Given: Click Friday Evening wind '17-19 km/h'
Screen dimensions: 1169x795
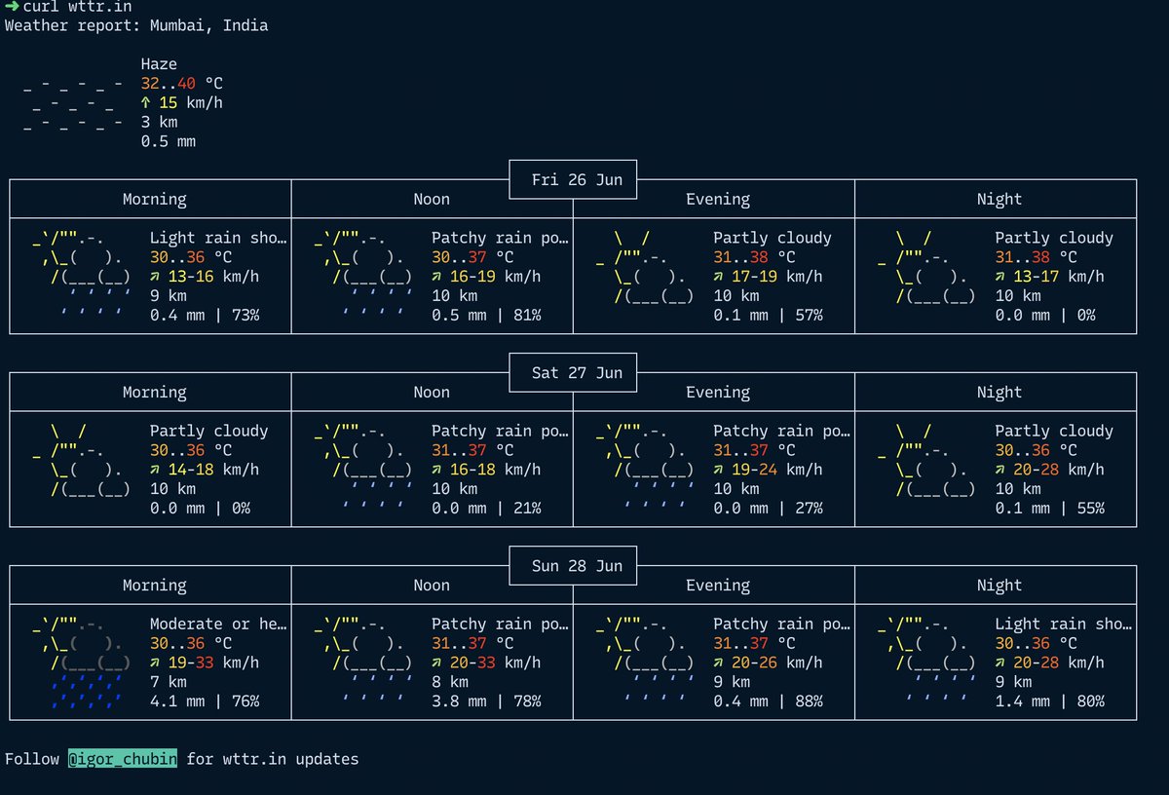Looking at the screenshot, I should (x=777, y=276).
